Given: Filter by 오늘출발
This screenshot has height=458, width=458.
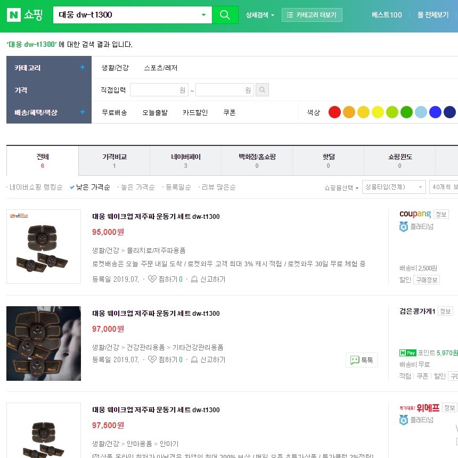Looking at the screenshot, I should point(155,112).
